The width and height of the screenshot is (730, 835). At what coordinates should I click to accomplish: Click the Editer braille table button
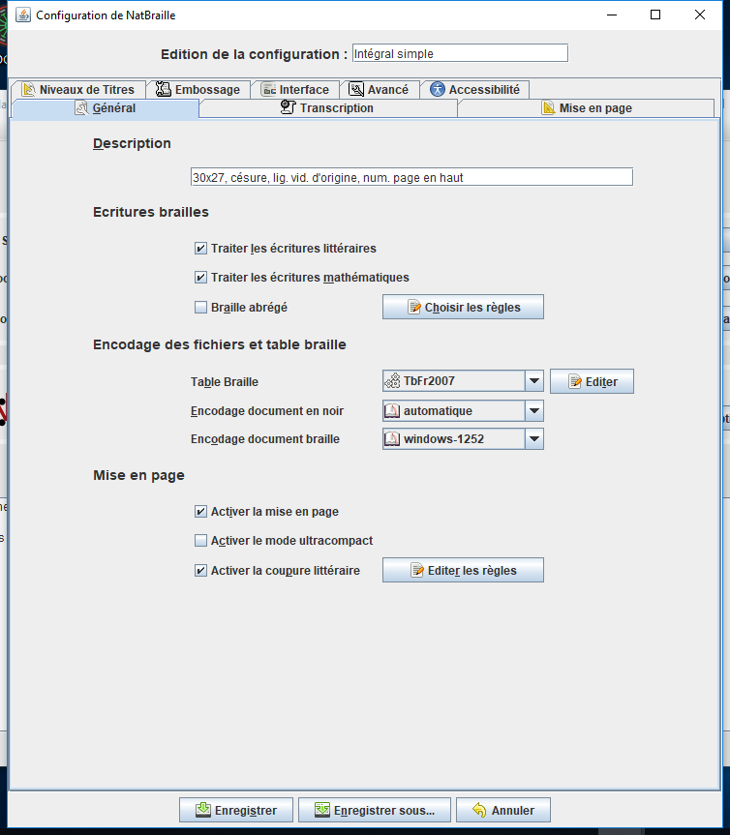coord(592,381)
